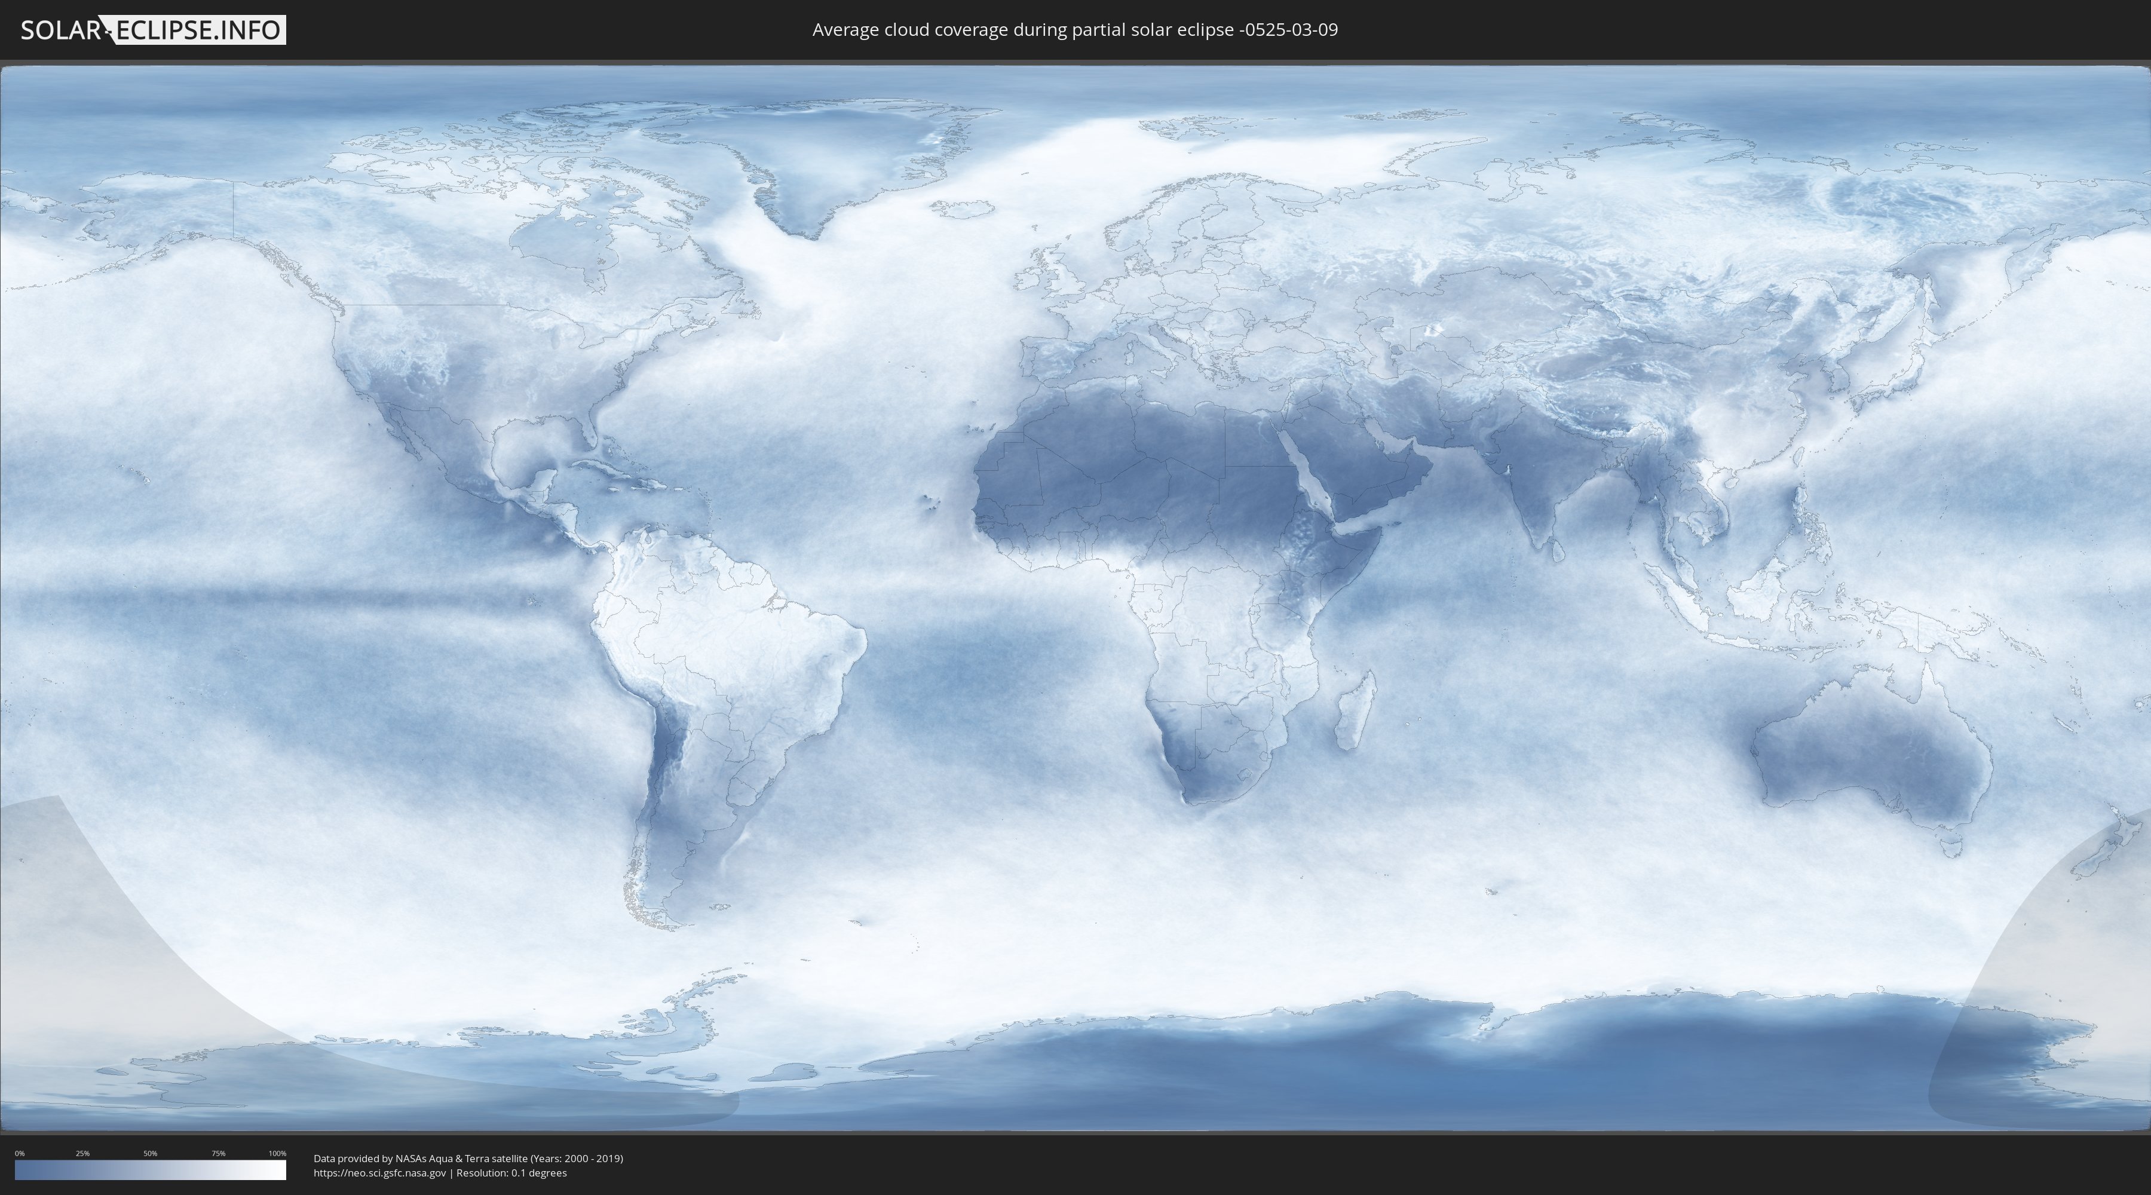This screenshot has width=2151, height=1195.
Task: Select the map title about partial solar eclipse
Action: pos(1075,30)
